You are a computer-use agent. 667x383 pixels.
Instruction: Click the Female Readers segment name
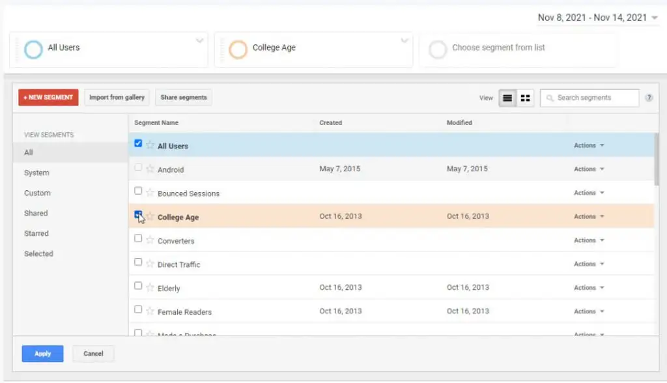click(184, 312)
